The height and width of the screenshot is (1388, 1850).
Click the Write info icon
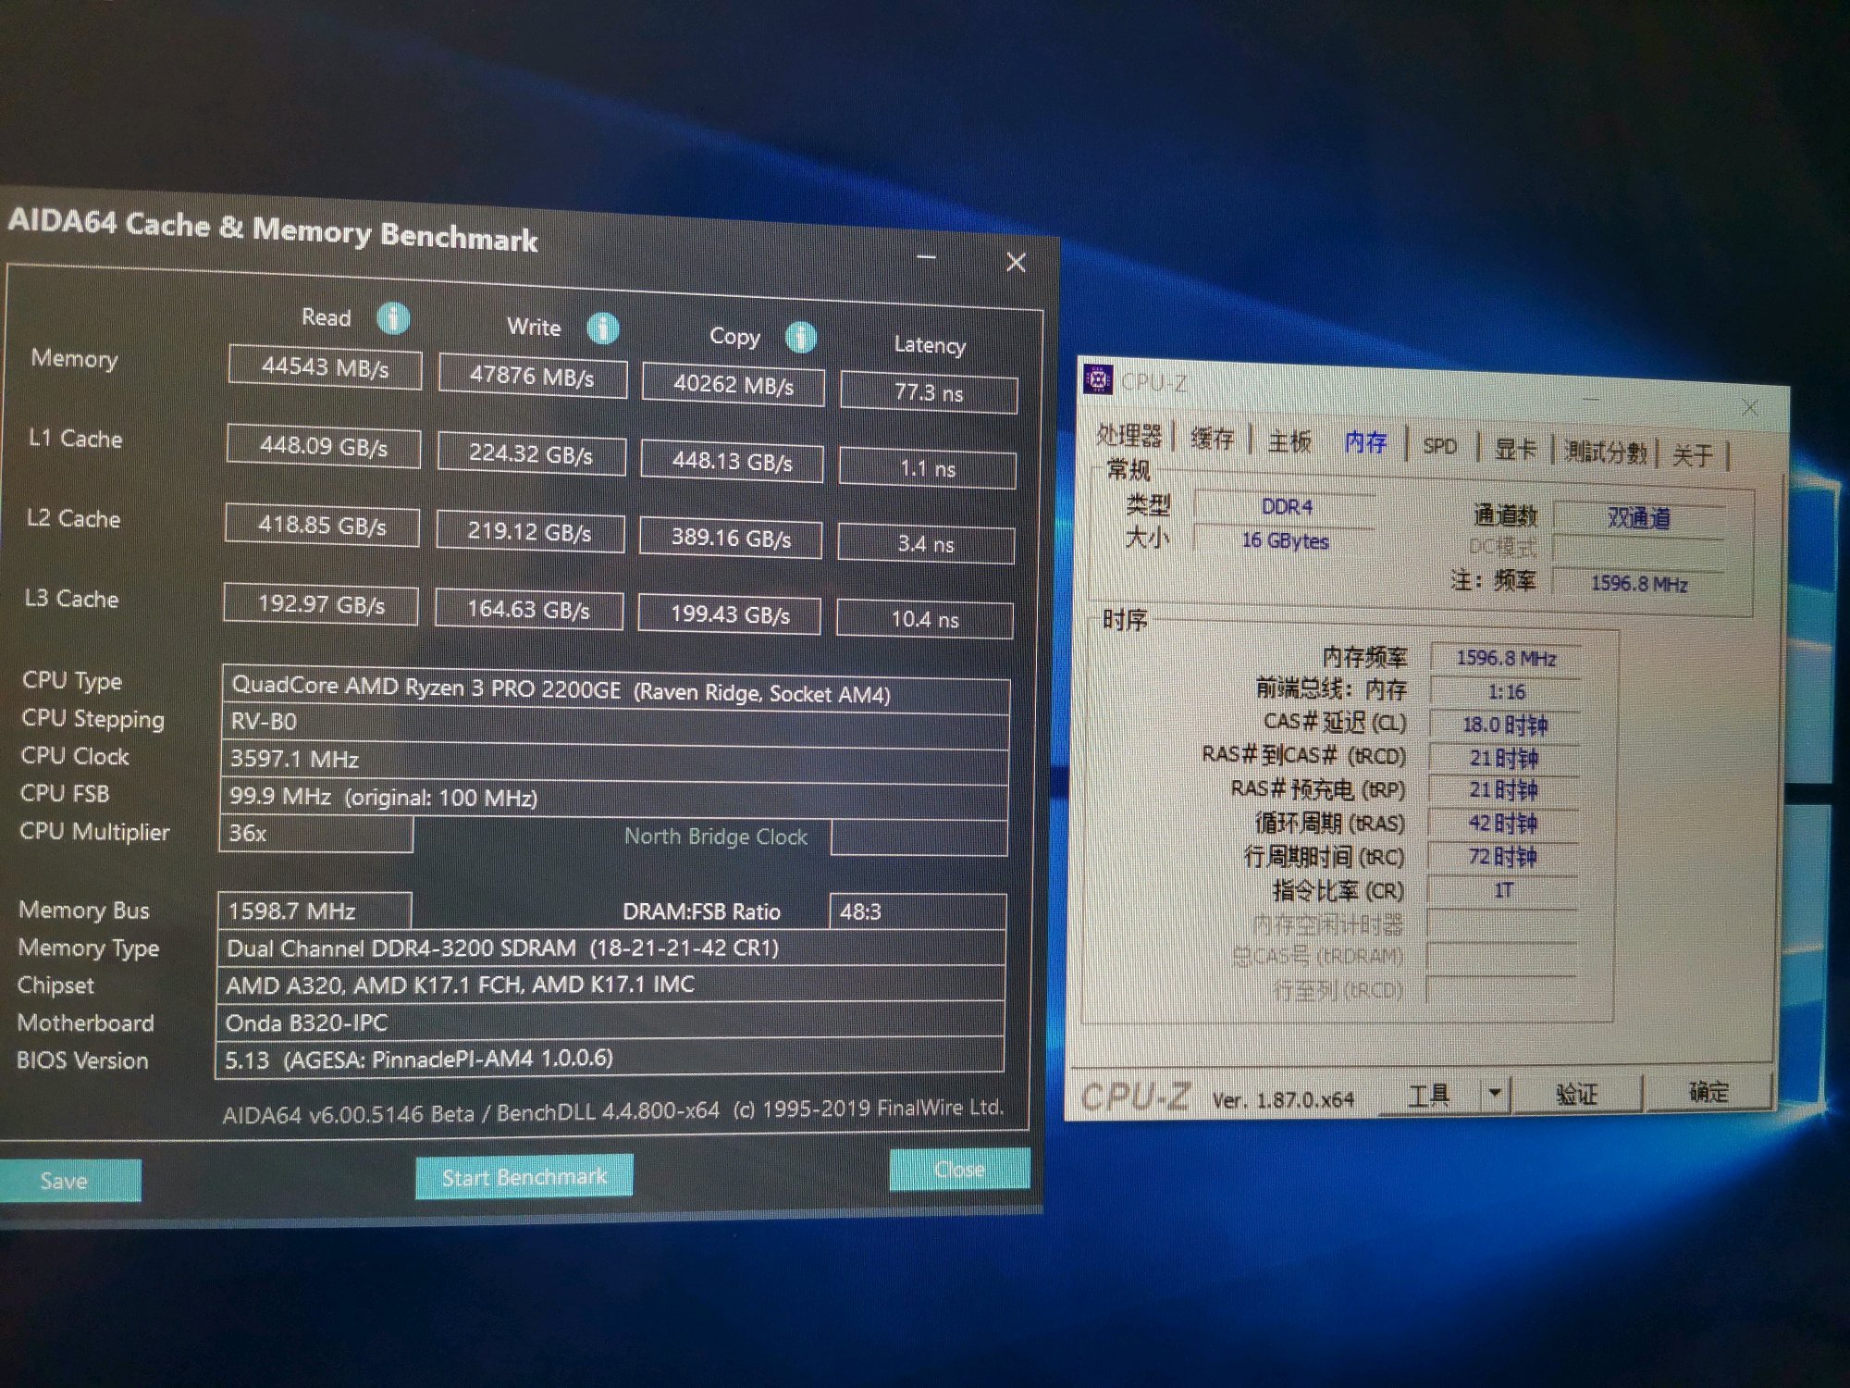tap(603, 328)
